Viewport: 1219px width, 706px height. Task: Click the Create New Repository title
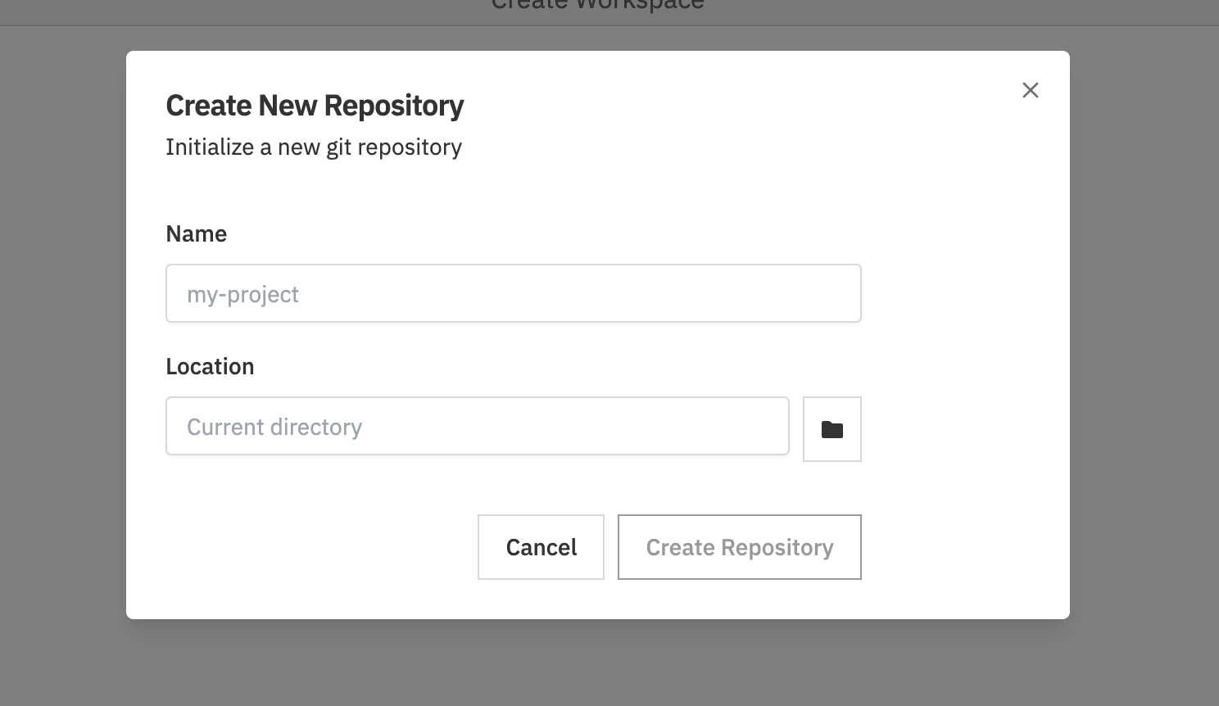click(315, 105)
